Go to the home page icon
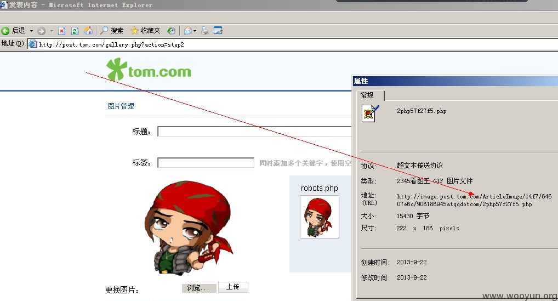558x301 pixels. coord(88,31)
